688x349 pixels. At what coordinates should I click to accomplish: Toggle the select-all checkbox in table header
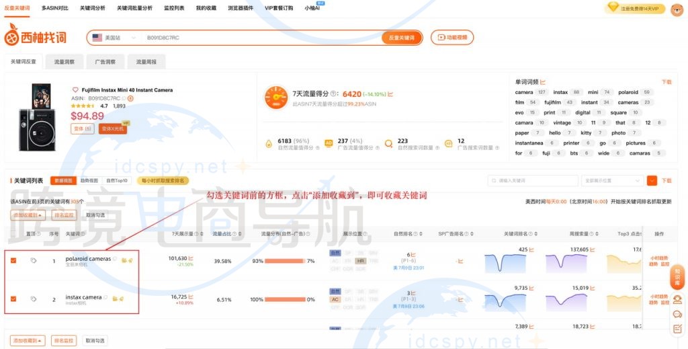click(x=13, y=234)
